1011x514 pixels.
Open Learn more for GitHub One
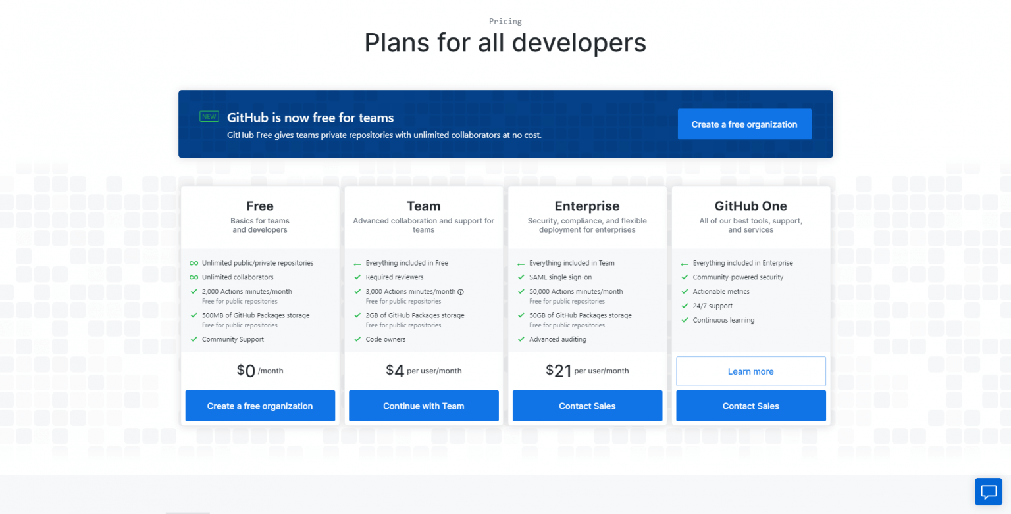coord(750,371)
